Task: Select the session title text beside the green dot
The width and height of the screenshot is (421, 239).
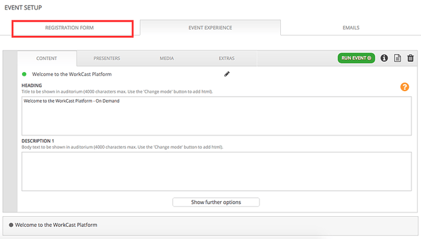Action: (72, 75)
